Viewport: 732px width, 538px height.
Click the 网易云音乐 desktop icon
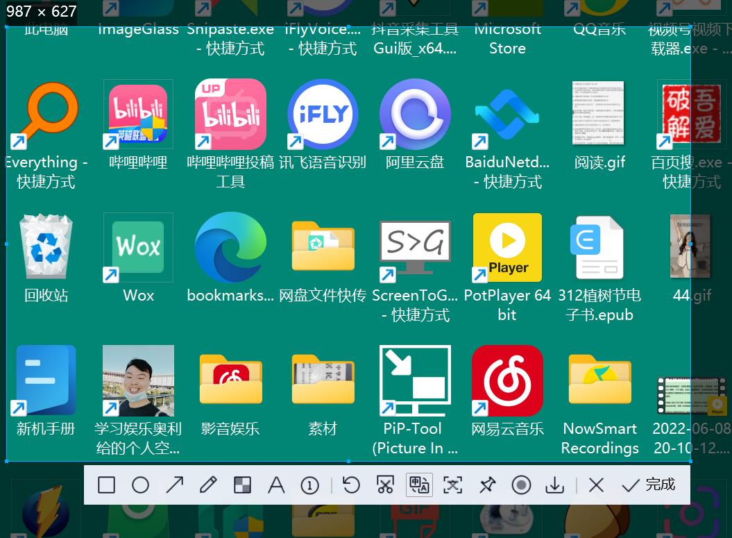(x=507, y=380)
